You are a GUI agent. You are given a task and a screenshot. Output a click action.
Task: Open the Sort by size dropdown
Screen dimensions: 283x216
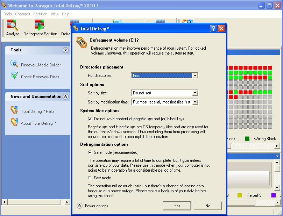195,93
